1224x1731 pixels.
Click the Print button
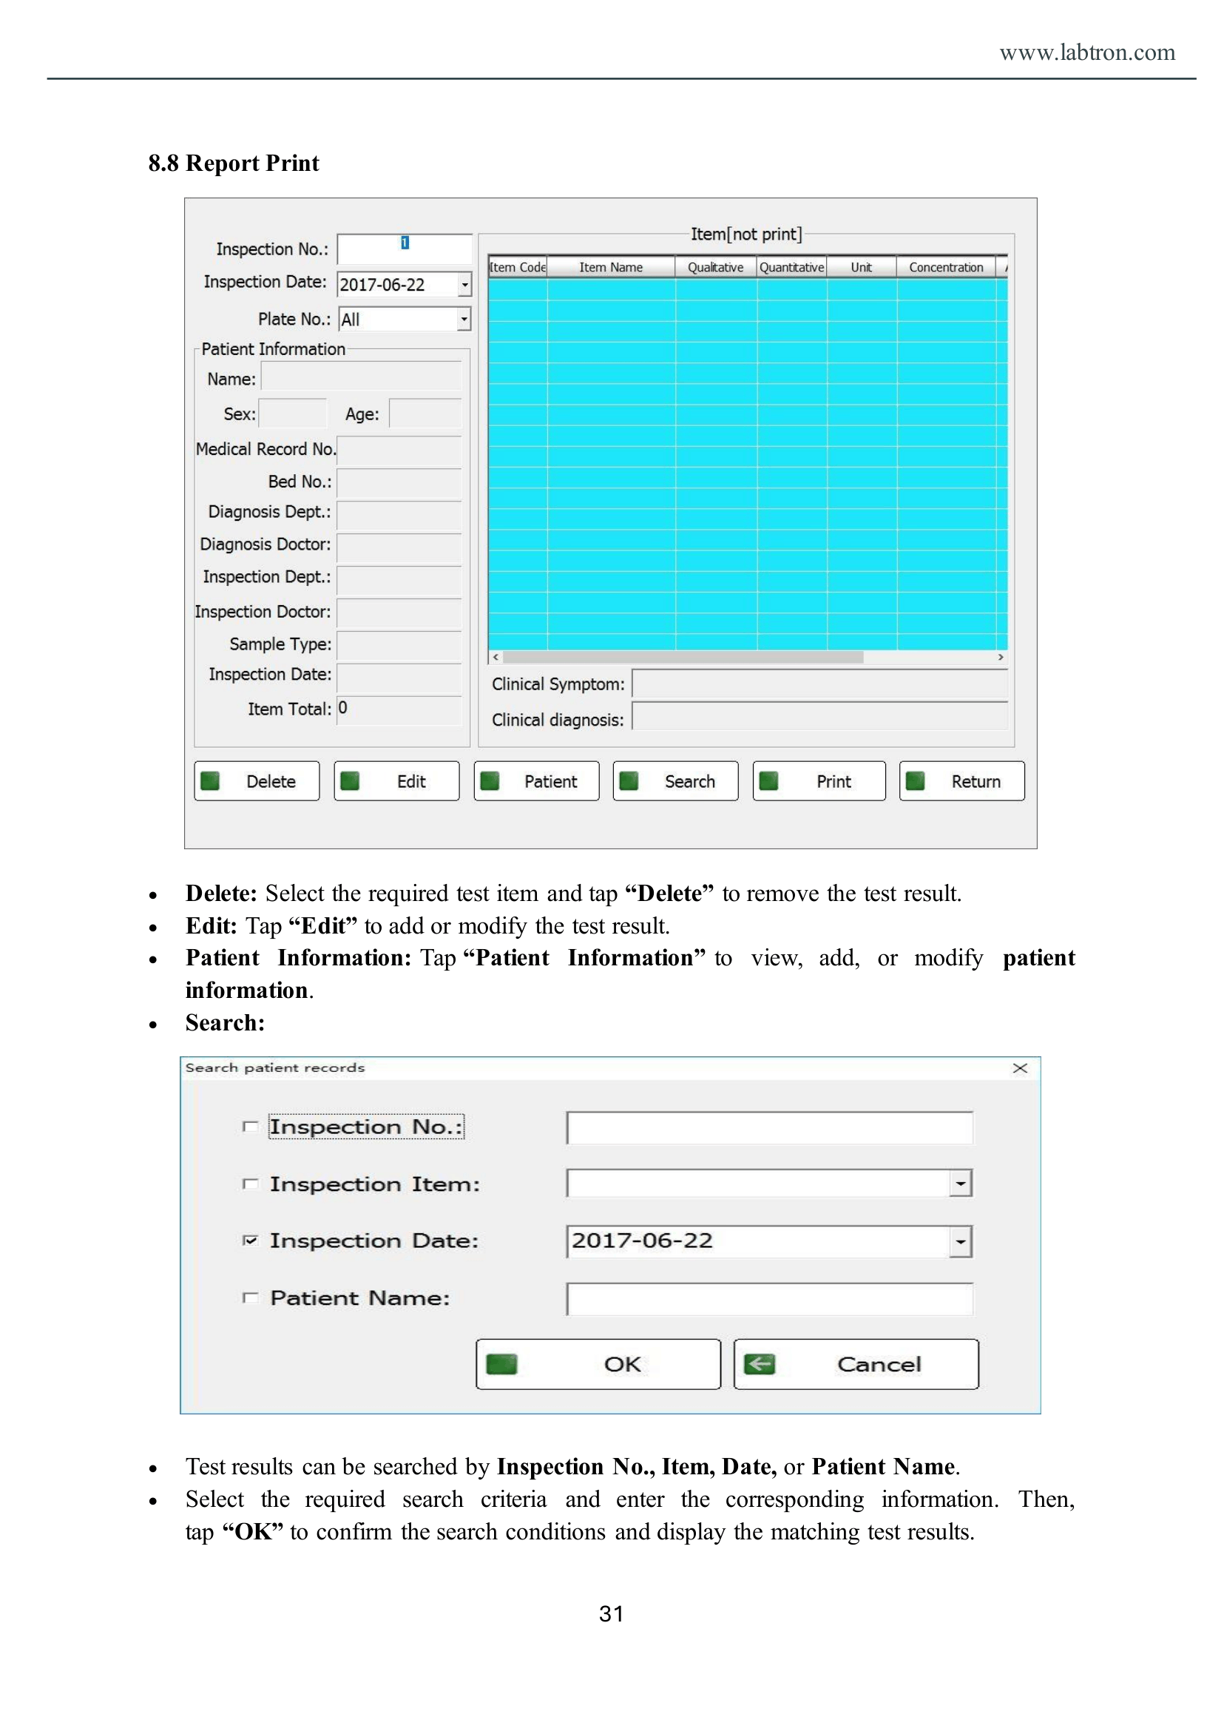(x=819, y=781)
